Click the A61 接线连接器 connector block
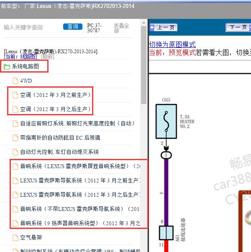The height and width of the screenshot is (252, 251). (x=166, y=233)
